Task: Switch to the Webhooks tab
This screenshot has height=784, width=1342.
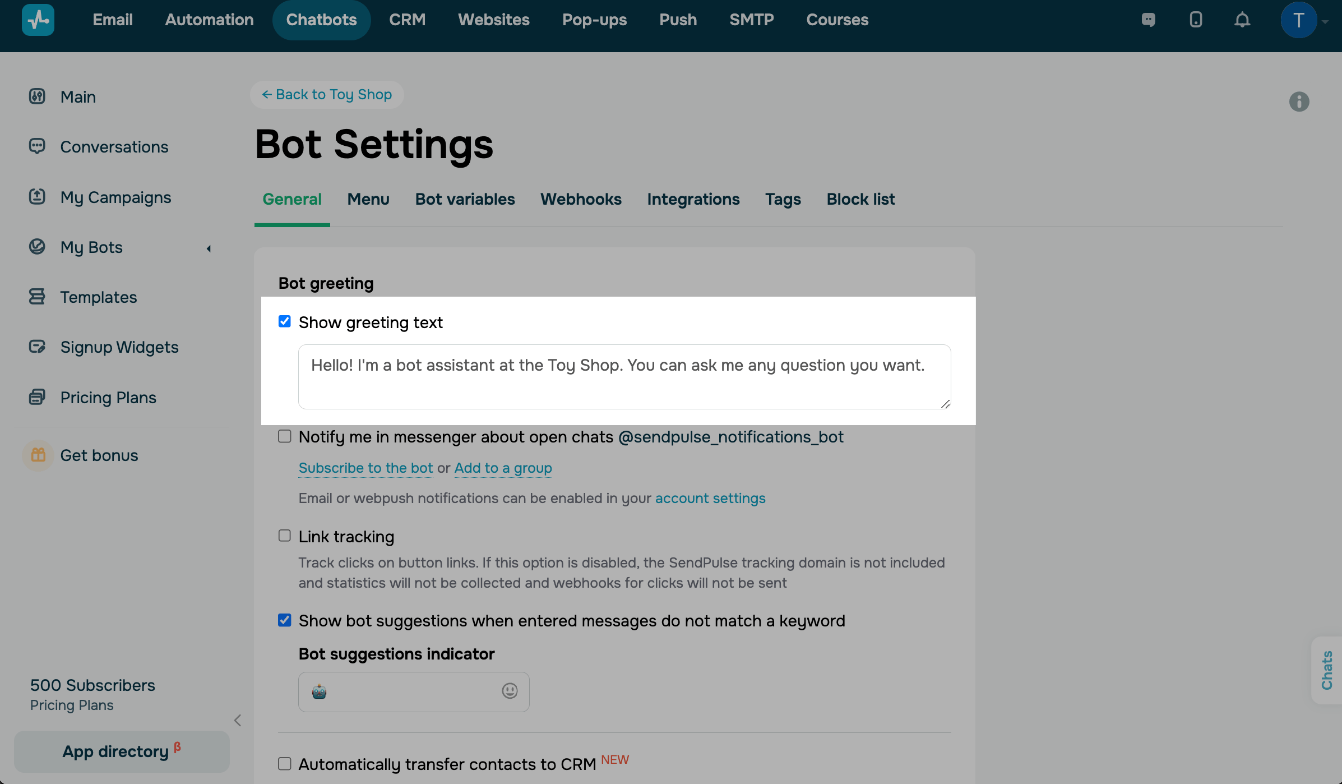Action: tap(581, 199)
